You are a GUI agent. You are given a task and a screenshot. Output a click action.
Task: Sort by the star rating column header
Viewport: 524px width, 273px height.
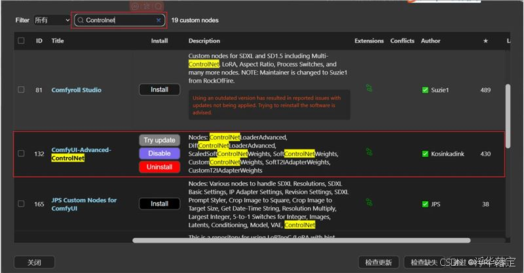tap(485, 40)
